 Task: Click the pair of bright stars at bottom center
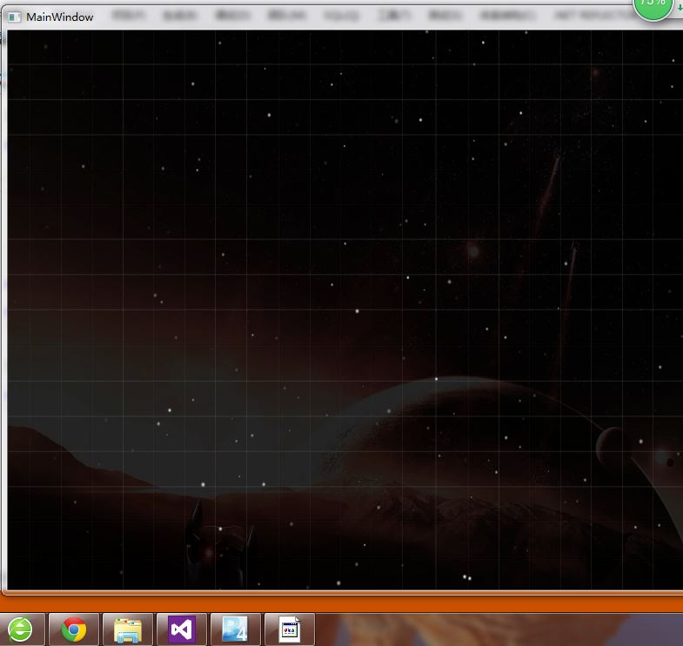(x=467, y=577)
